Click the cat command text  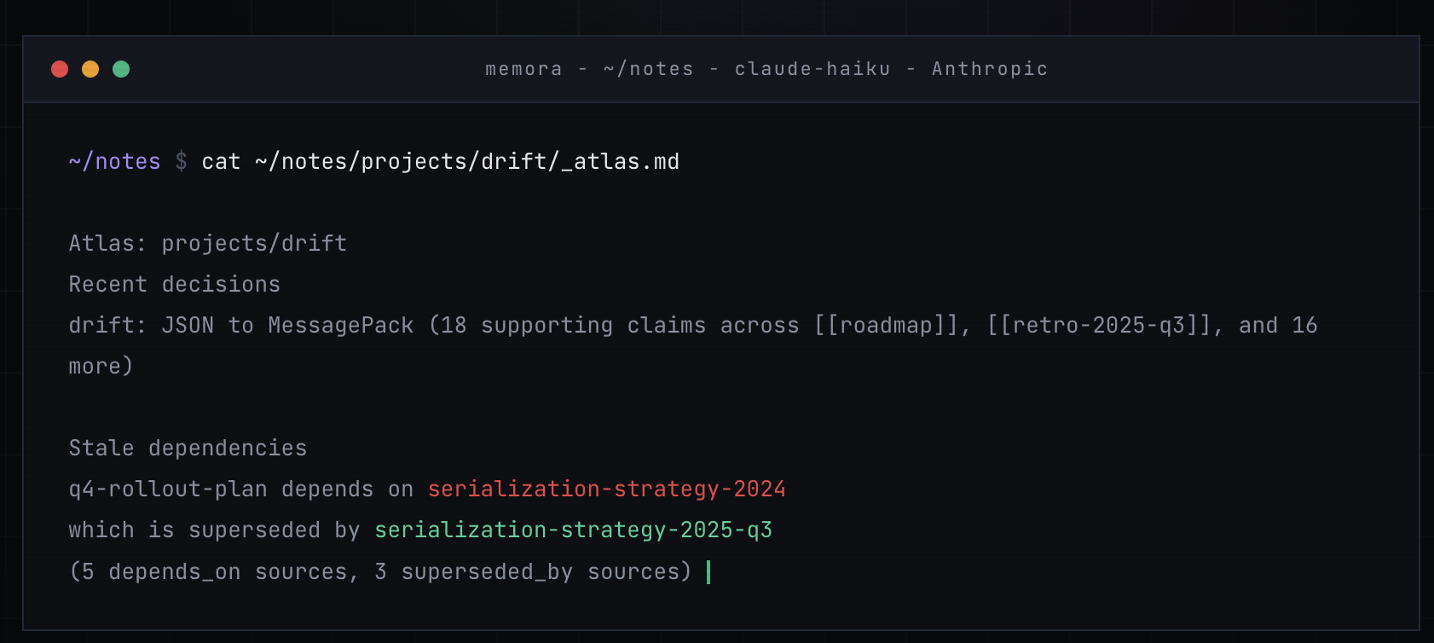(x=221, y=161)
